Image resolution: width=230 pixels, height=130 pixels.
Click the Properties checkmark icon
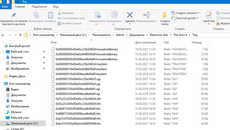[209, 15]
